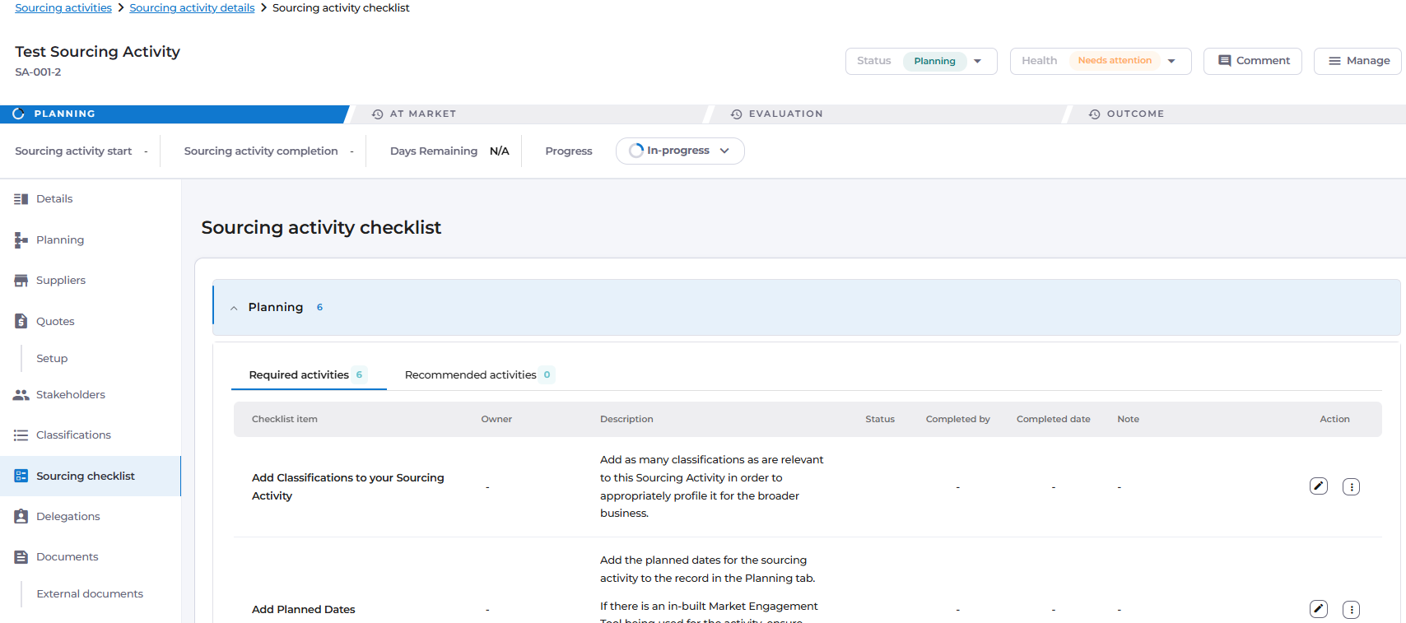Click the Comment button

click(1252, 61)
